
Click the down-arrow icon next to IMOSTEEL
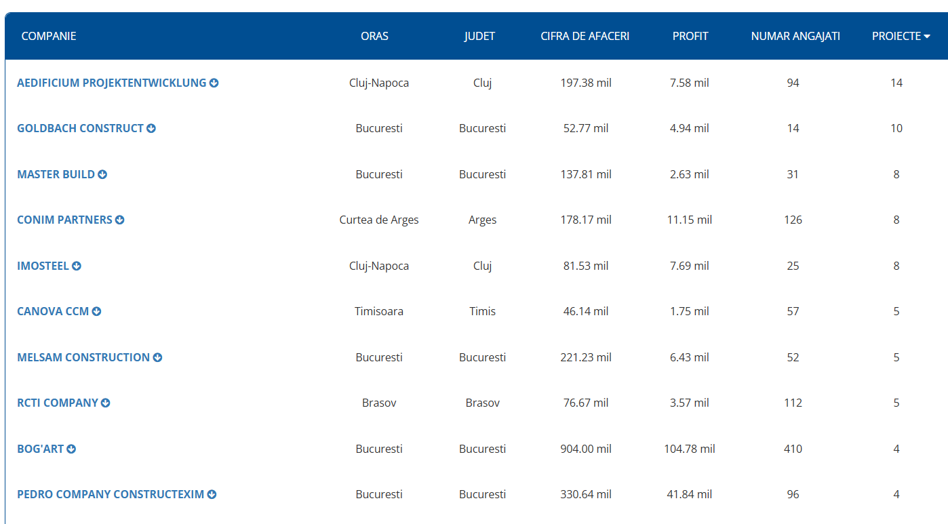coord(77,266)
